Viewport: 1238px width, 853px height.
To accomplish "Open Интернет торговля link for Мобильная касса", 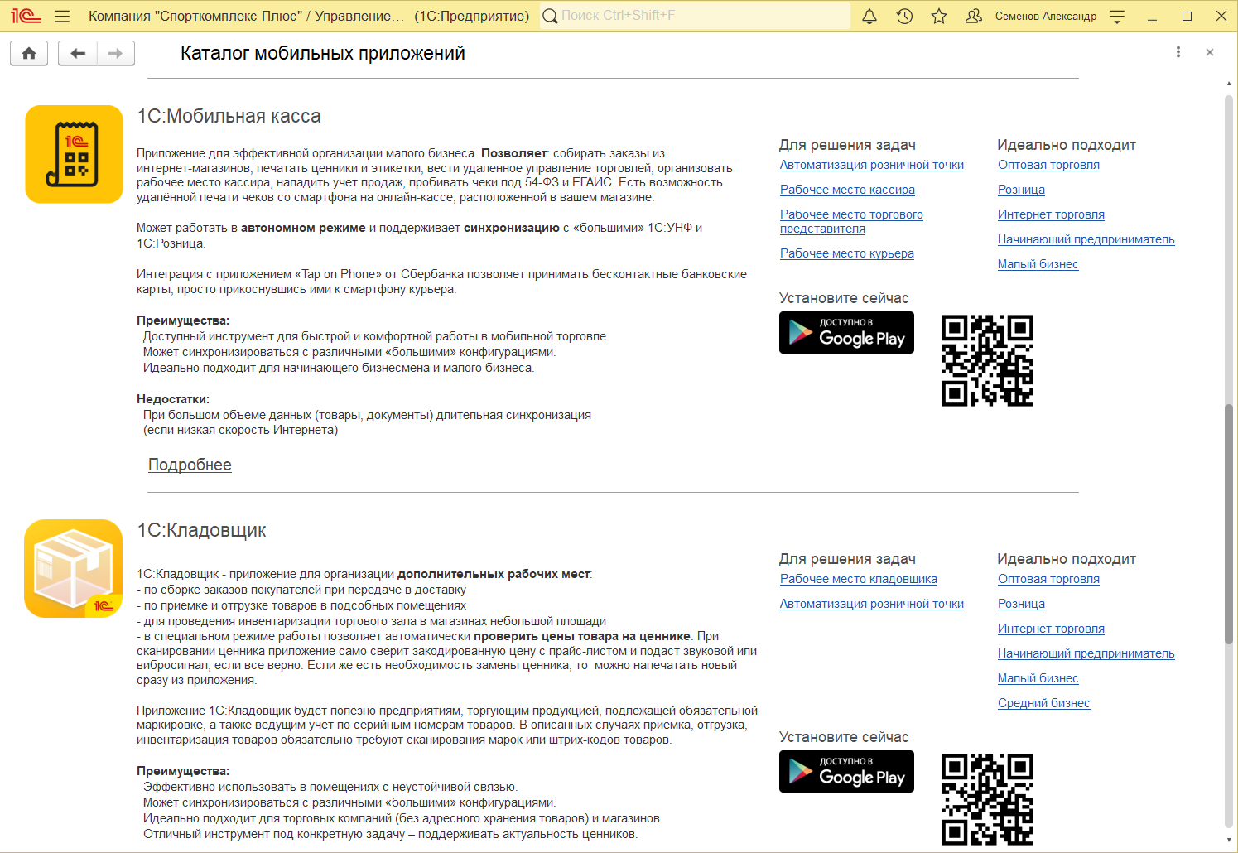I will (1051, 214).
